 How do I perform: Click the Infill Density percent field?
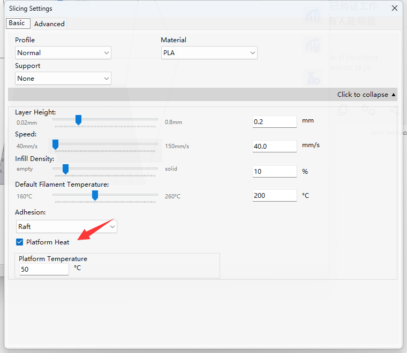pyautogui.click(x=274, y=171)
